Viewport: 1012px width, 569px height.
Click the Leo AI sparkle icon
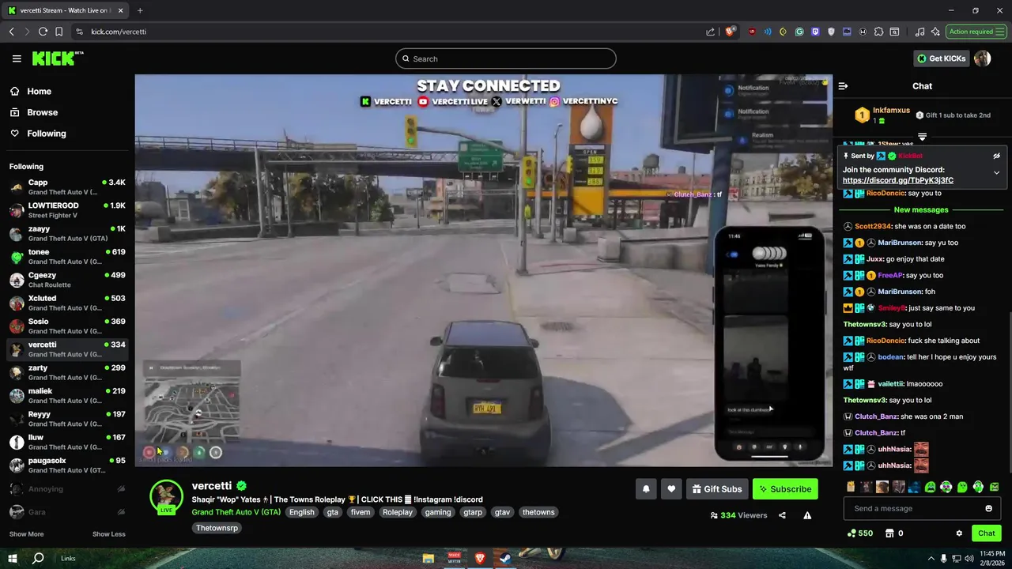tap(935, 32)
